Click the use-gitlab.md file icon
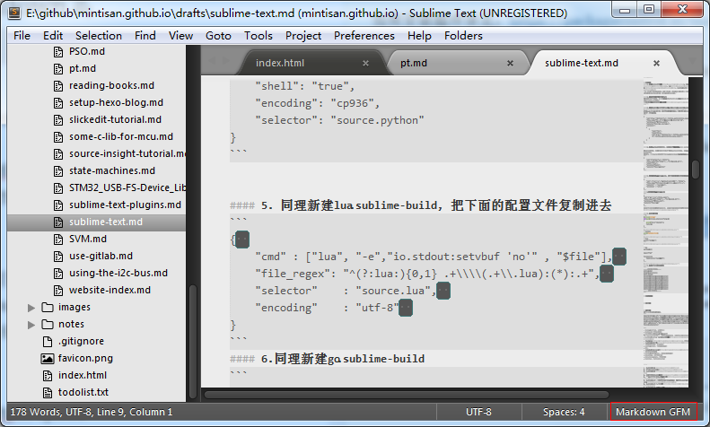The width and height of the screenshot is (710, 427). 58,257
